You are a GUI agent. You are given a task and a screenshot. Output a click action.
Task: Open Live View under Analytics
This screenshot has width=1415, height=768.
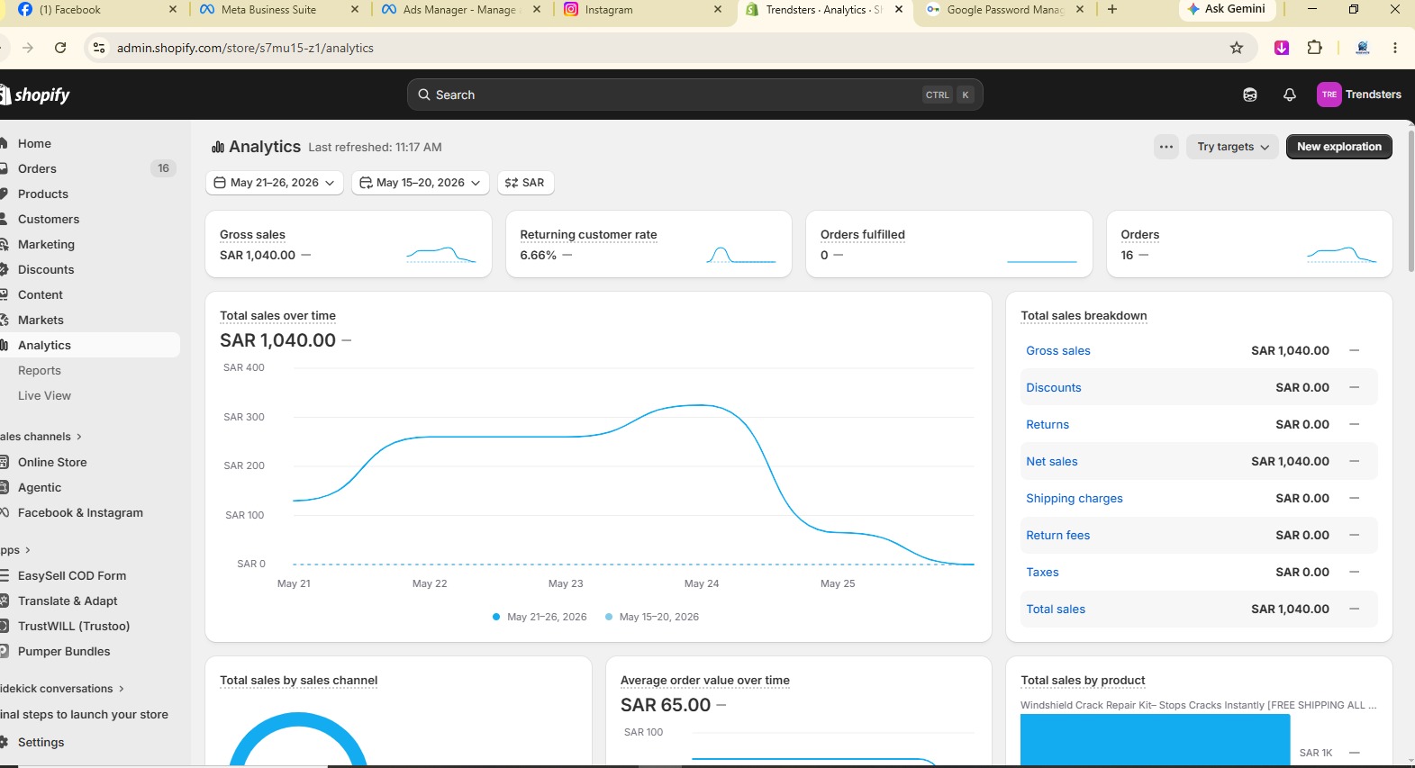tap(44, 395)
